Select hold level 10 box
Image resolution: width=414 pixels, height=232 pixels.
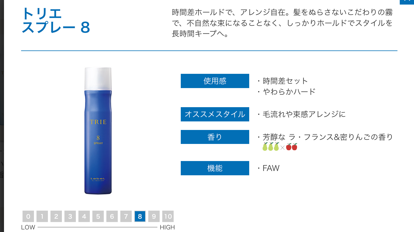[168, 217]
